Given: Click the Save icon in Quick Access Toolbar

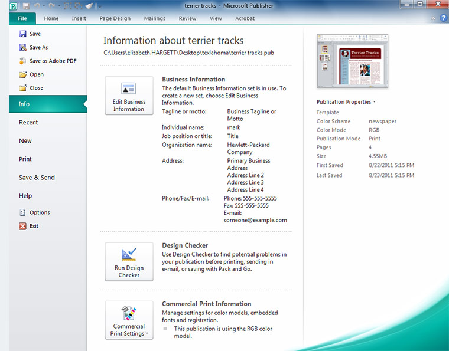Looking at the screenshot, I should tap(26, 6).
